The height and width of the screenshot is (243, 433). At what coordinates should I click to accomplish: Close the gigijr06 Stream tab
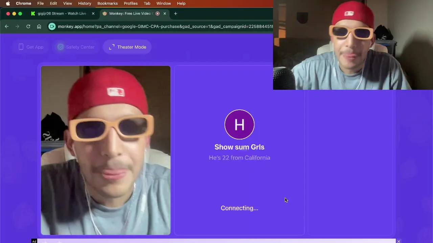coord(93,13)
